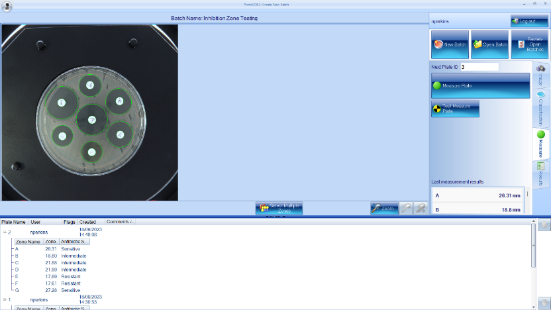Screen dimensions: 551x310
Task: Sort by the Created column header
Action: 87,222
